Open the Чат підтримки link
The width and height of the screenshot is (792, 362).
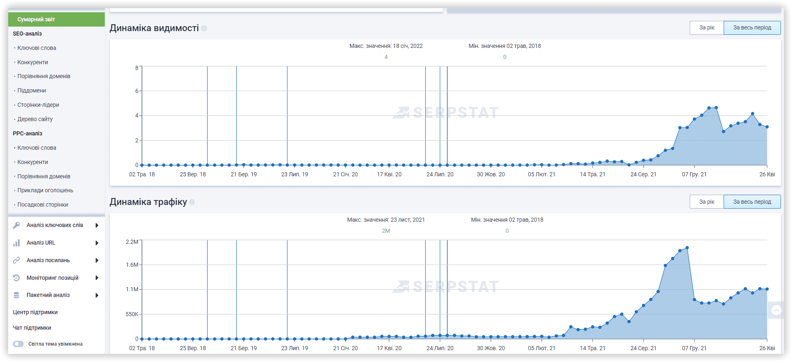[32, 328]
